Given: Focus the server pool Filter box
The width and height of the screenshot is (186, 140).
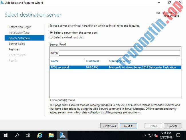Looking at the screenshot, I should tap(119, 53).
